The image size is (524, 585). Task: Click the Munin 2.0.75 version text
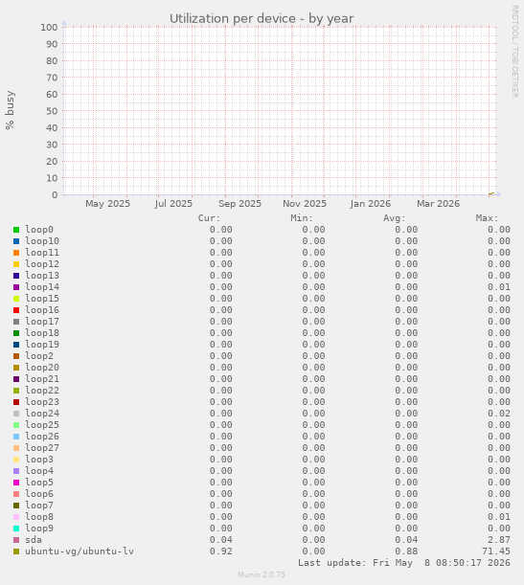pos(262,574)
